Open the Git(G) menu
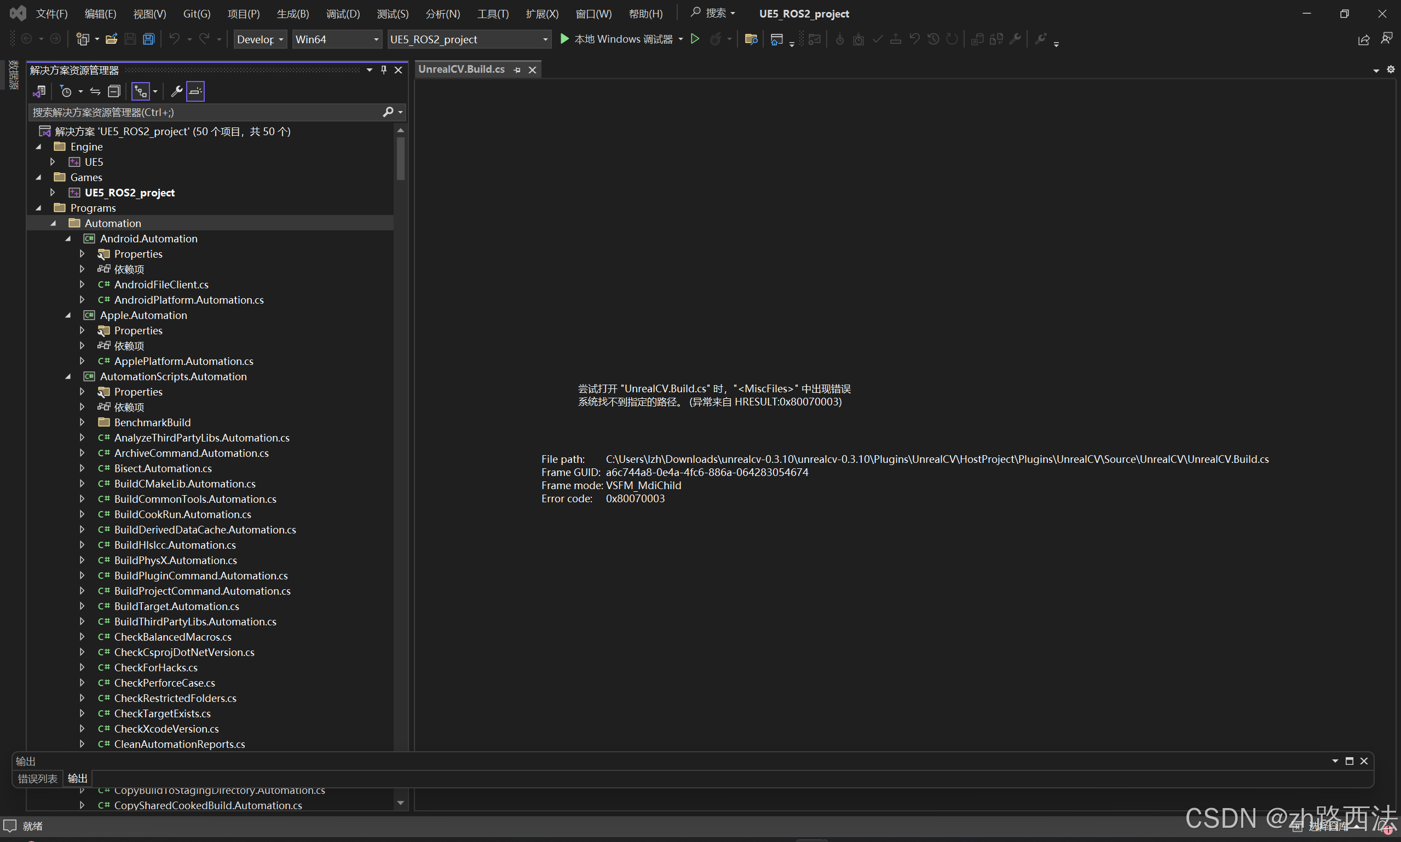The height and width of the screenshot is (842, 1401). pos(197,14)
